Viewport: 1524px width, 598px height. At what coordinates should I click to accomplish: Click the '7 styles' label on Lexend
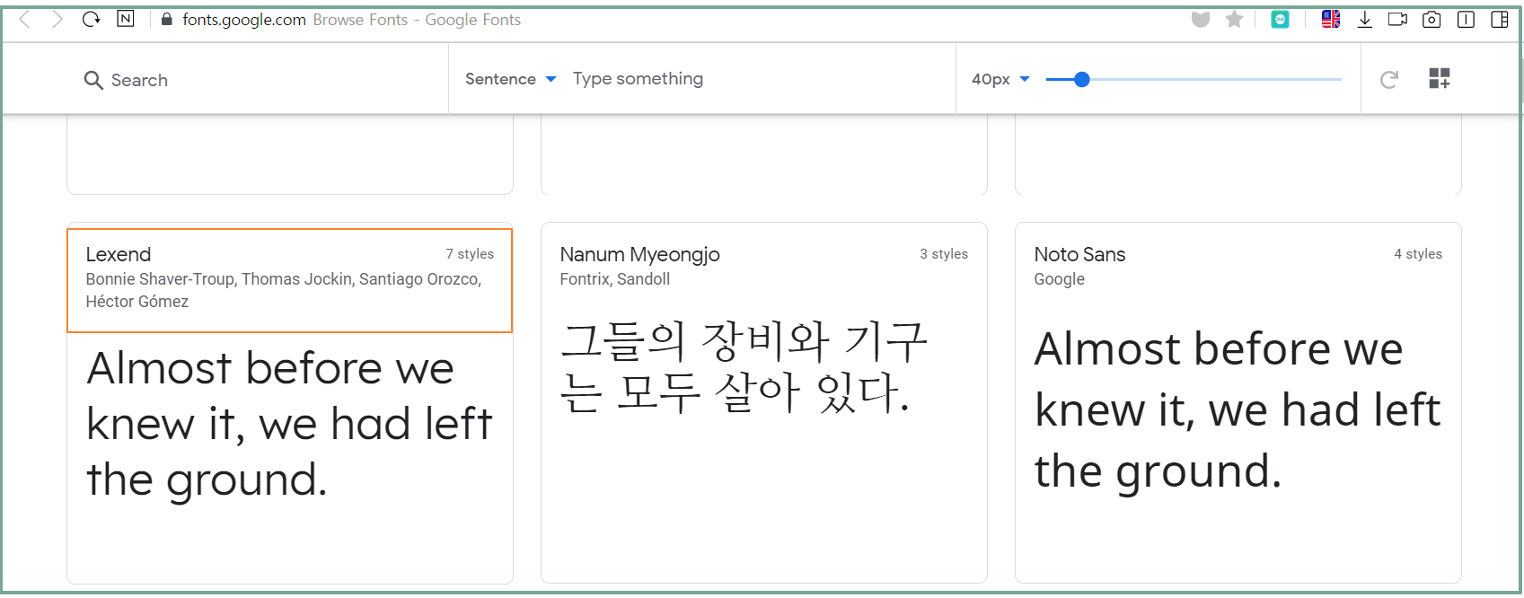pos(470,254)
